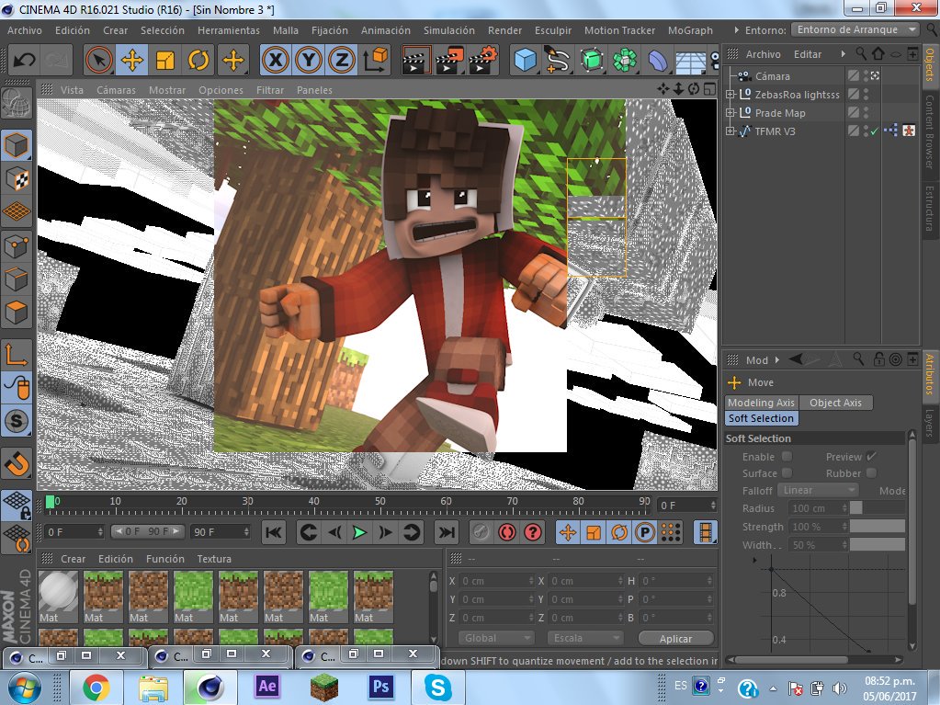Expand ZebasRoa lightsss object
Viewport: 940px width, 705px height.
tap(730, 94)
